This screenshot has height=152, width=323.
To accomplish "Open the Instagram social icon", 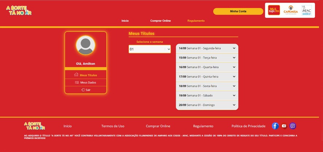I will (x=293, y=126).
